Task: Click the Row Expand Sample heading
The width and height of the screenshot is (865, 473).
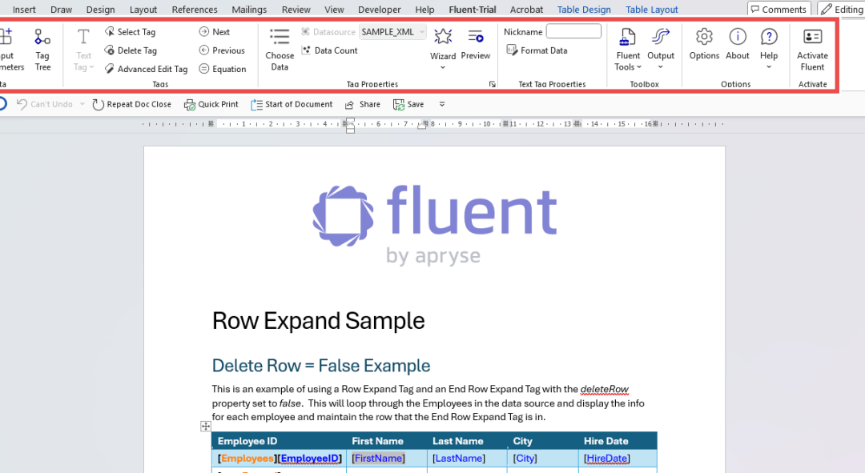Action: pos(318,321)
